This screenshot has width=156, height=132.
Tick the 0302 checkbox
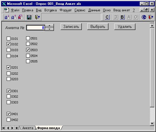tap(8, 97)
